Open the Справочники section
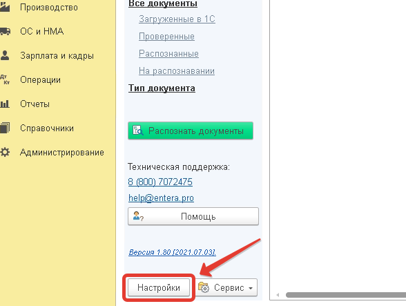Image resolution: width=406 pixels, height=306 pixels. (47, 128)
